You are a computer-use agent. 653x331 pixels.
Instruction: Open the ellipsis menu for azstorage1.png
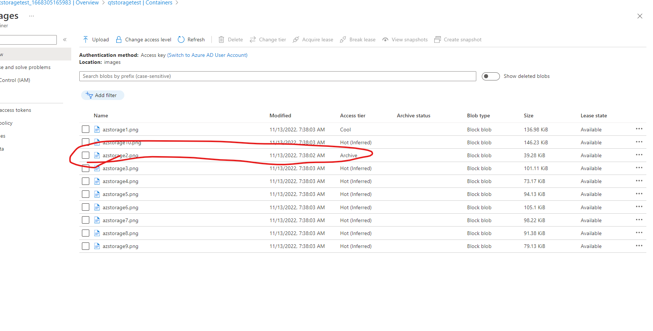(x=639, y=129)
